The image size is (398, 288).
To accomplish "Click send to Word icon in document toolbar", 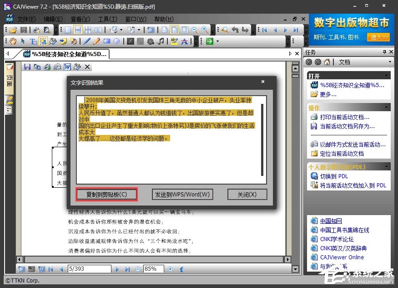I will tap(67, 67).
